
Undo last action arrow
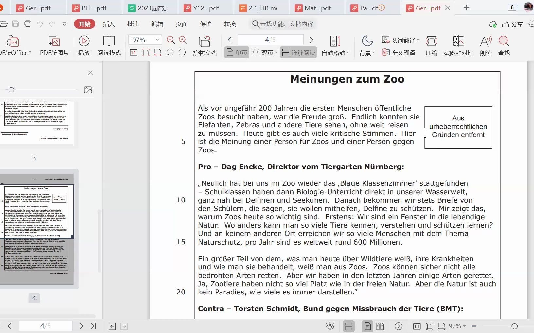(40, 24)
